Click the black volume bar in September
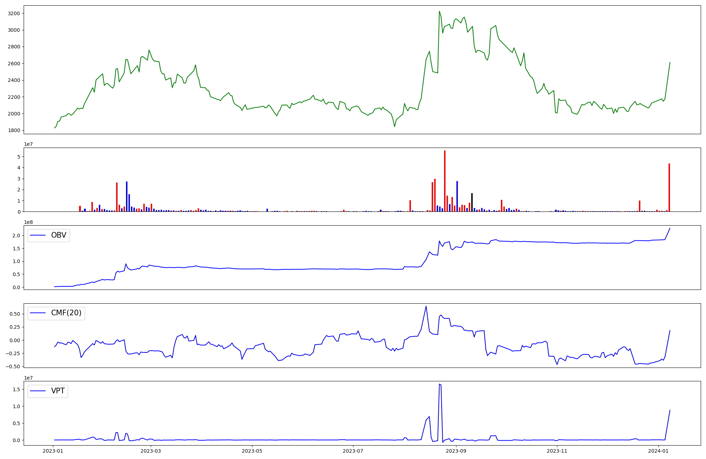706x459 pixels. tap(472, 202)
